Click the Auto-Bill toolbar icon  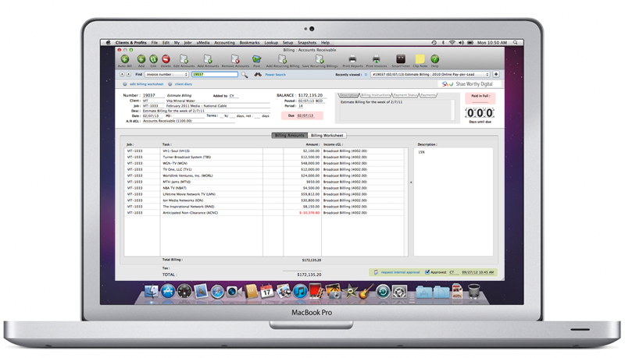pos(125,59)
